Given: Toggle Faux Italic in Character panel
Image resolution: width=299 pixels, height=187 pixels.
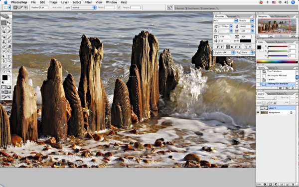Looking at the screenshot, I should pyautogui.click(x=222, y=47).
